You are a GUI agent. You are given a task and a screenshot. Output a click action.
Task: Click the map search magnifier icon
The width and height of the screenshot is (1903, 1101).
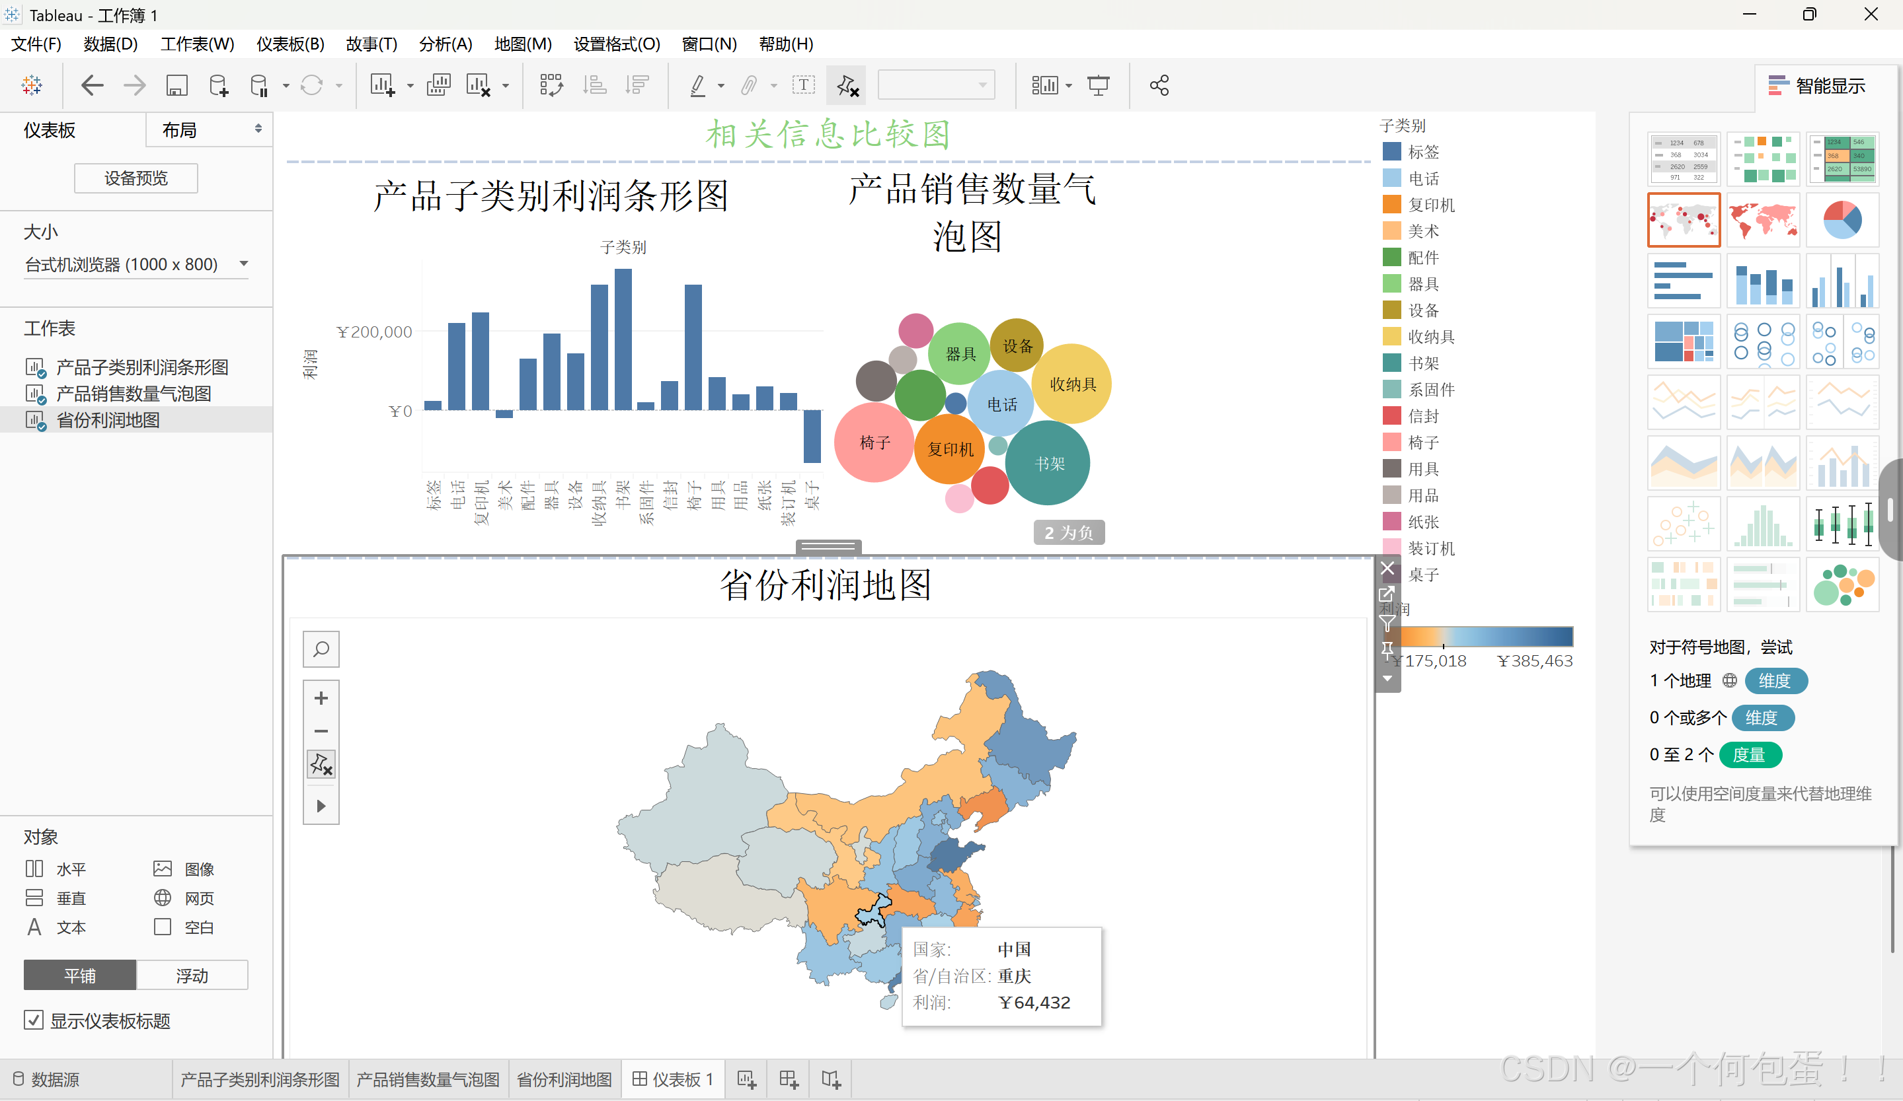pyautogui.click(x=321, y=649)
